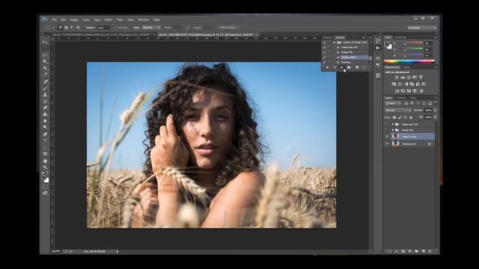Collapse the action set in Actions panel
This screenshot has width=479, height=269.
(335, 43)
